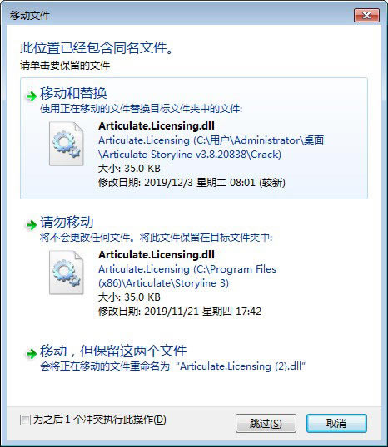Click the 为之后 1 个冲突执行此操作 label text
This screenshot has height=447, width=388.
(100, 420)
